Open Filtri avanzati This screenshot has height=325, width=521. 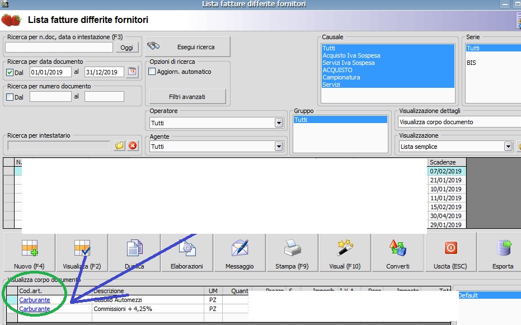tap(187, 97)
